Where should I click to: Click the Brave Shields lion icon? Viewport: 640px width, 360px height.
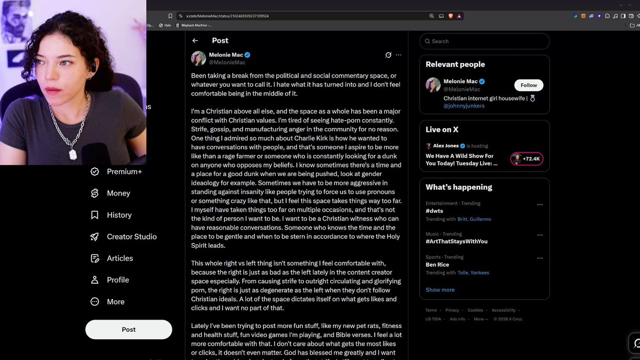pyautogui.click(x=451, y=16)
